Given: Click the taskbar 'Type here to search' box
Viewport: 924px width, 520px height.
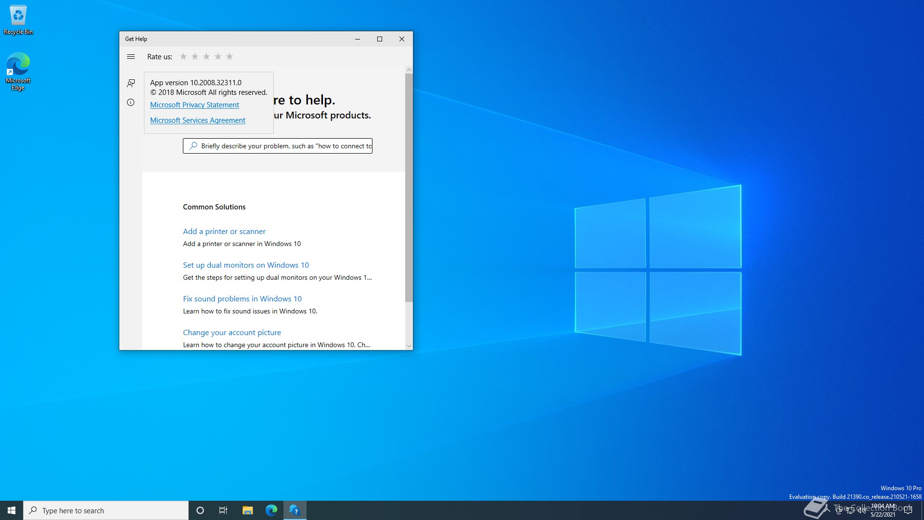Looking at the screenshot, I should [x=106, y=510].
